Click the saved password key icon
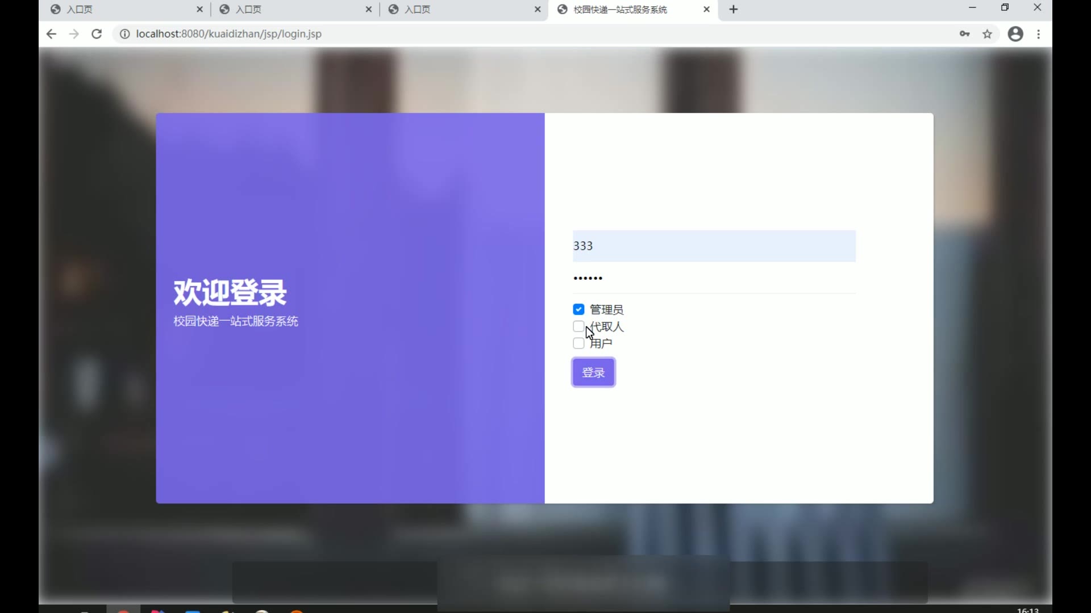Viewport: 1091px width, 613px height. pos(964,34)
